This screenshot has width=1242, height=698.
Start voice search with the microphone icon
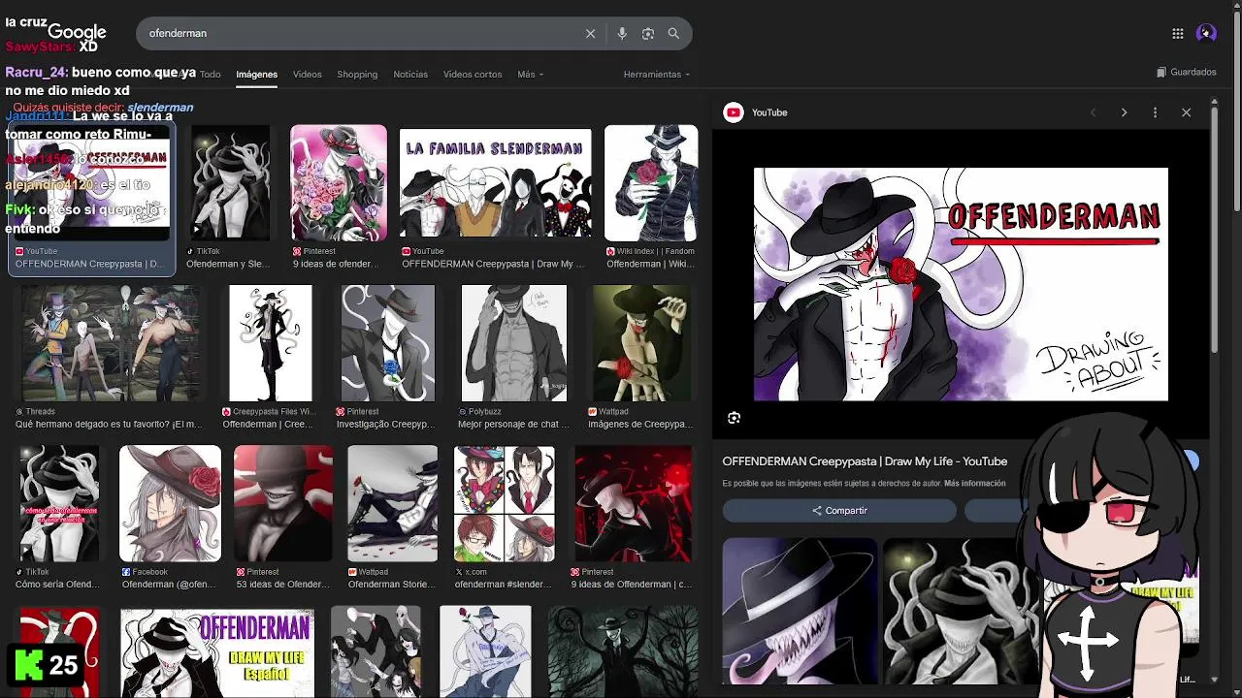622,33
